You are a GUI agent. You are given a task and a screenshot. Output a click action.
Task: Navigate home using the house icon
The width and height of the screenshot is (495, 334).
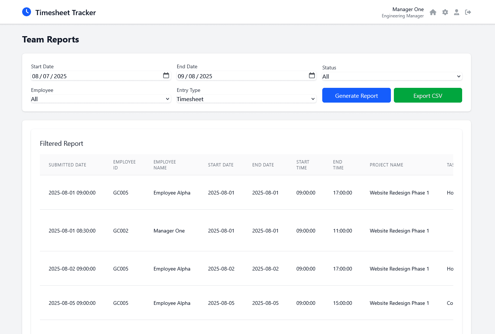[433, 12]
